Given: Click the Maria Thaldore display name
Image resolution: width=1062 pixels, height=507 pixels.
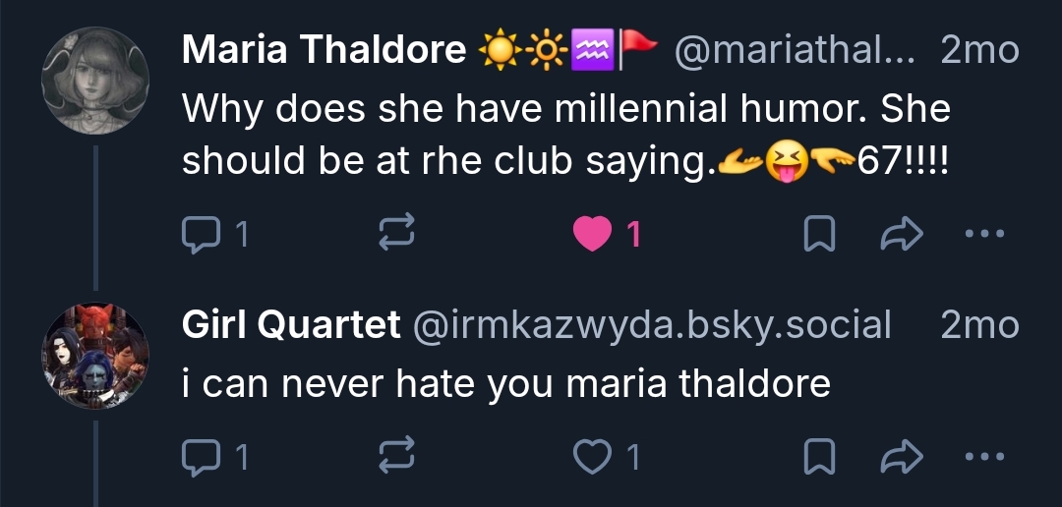Looking at the screenshot, I should click(x=324, y=49).
